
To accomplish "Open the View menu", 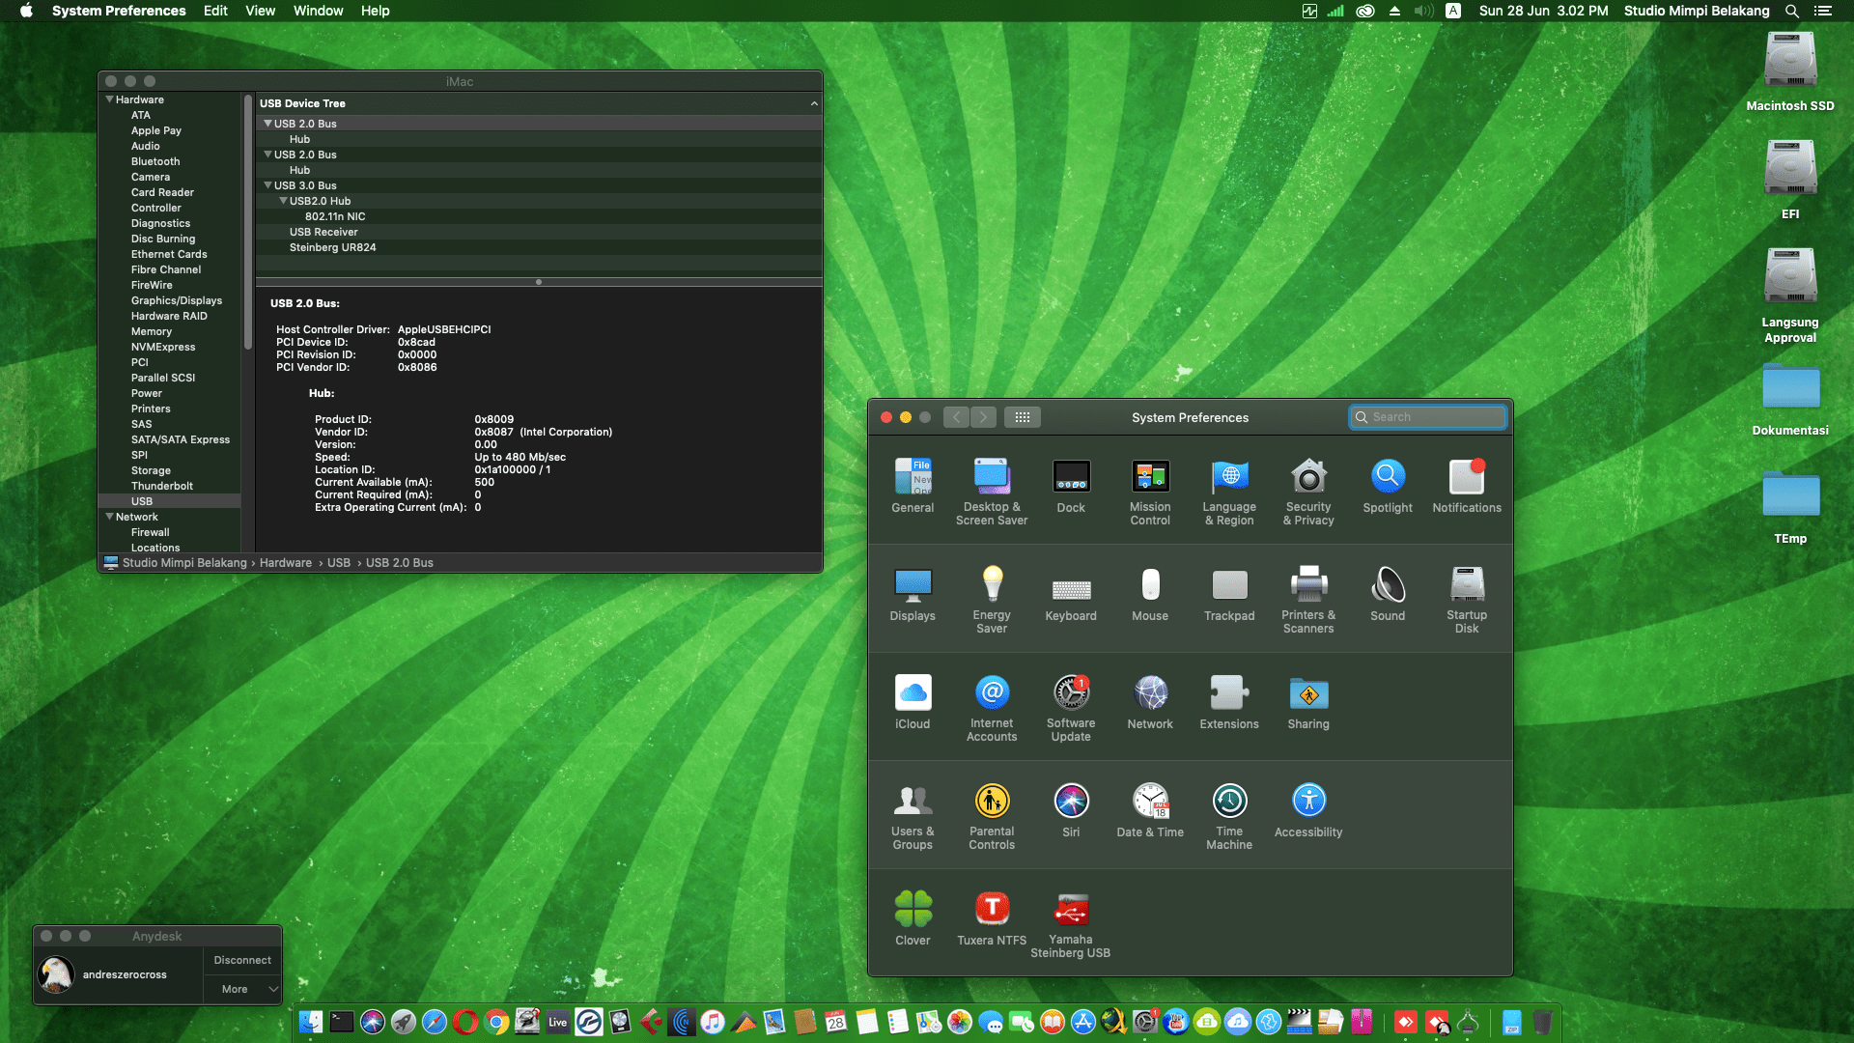I will 260,11.
